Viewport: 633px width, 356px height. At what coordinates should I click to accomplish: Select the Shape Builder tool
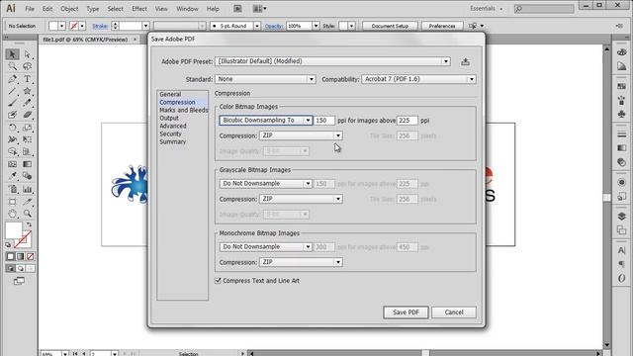(12, 151)
